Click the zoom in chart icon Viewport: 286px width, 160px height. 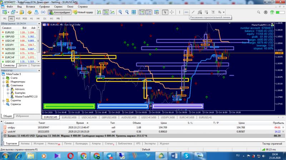coord(120,12)
